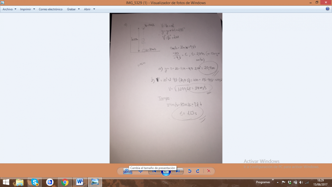Rotate the photo clockwise
332x187 pixels.
[x=198, y=171]
